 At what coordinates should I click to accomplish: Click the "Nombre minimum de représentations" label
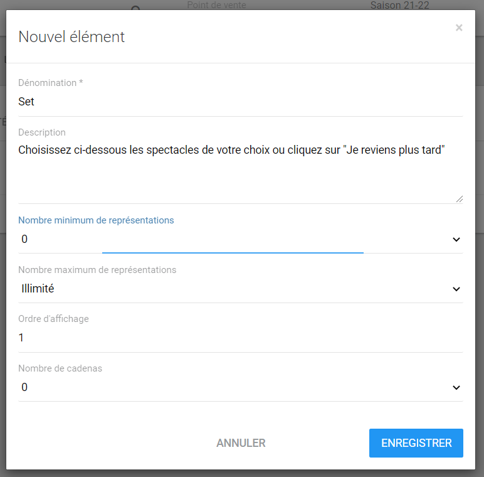[x=96, y=220]
